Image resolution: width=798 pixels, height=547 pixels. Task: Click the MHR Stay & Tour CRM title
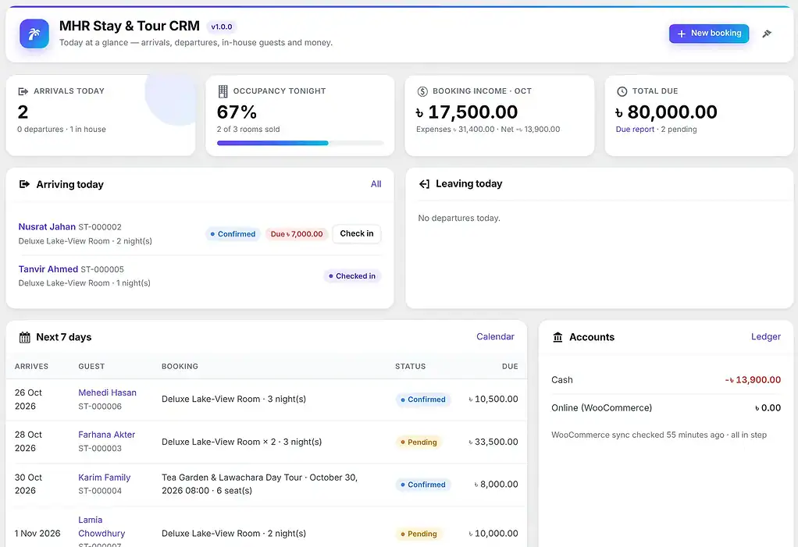130,26
